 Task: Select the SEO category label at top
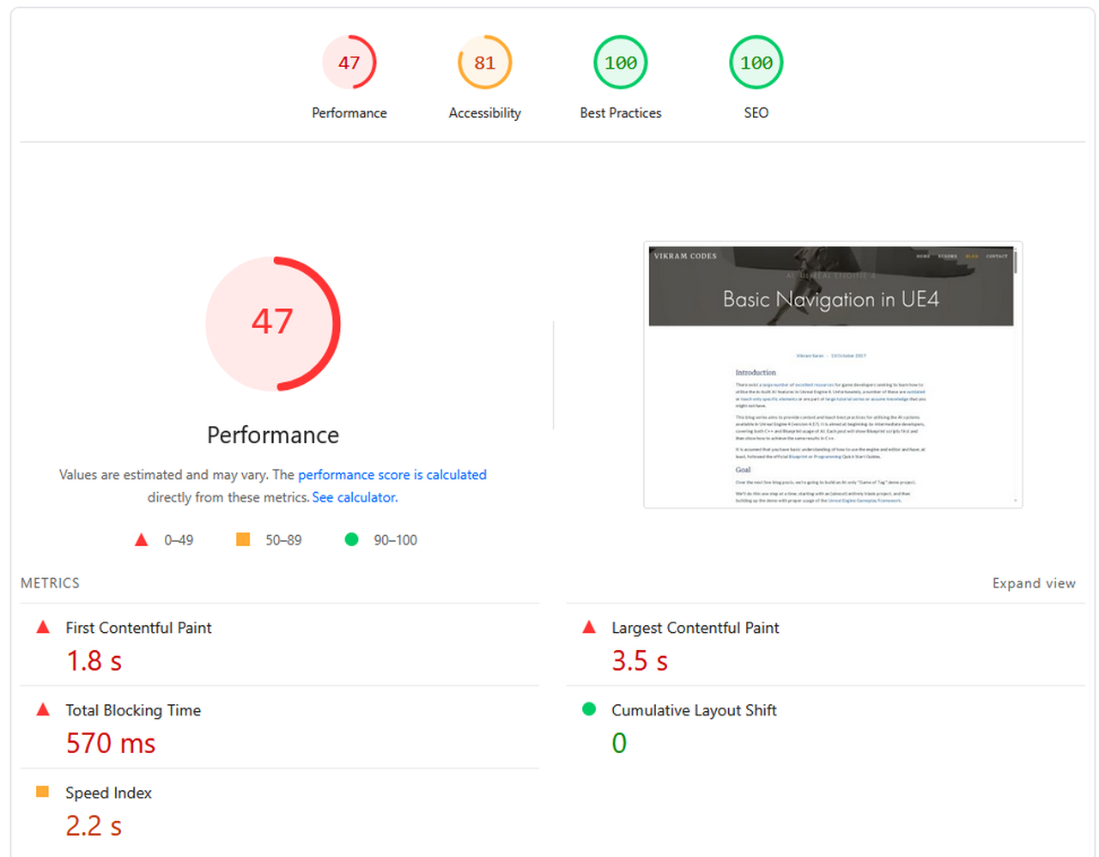tap(756, 112)
